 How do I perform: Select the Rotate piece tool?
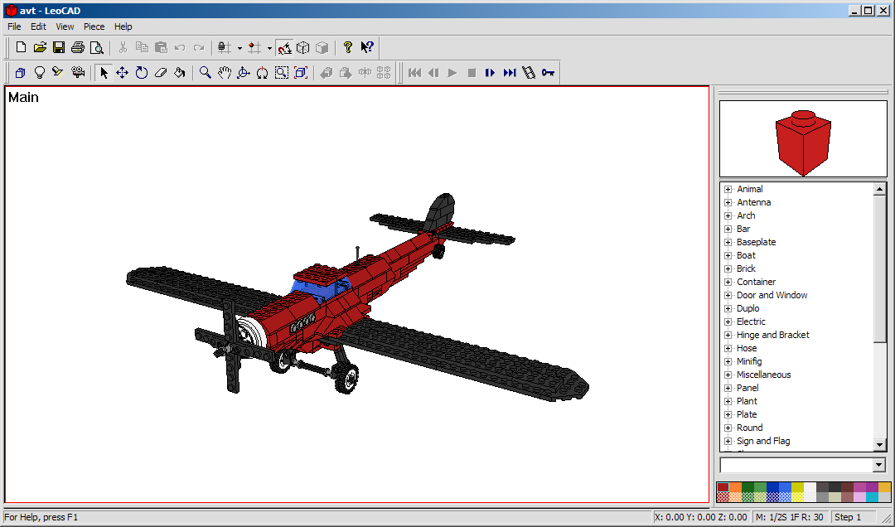pyautogui.click(x=141, y=73)
